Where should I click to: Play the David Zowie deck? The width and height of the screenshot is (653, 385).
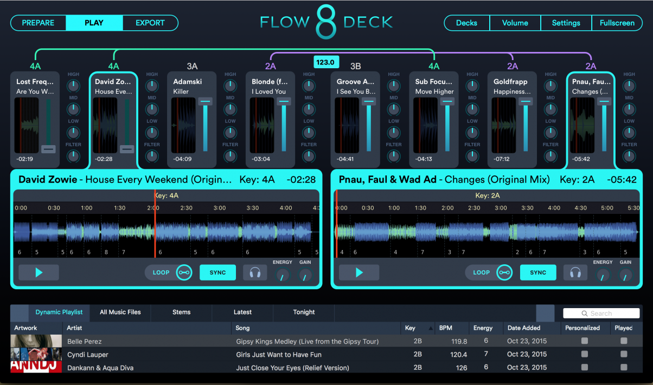click(39, 272)
